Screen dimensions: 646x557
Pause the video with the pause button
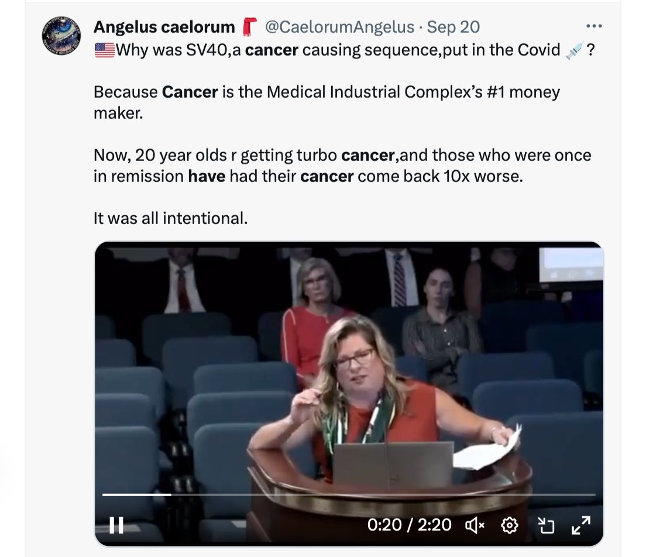tap(116, 525)
